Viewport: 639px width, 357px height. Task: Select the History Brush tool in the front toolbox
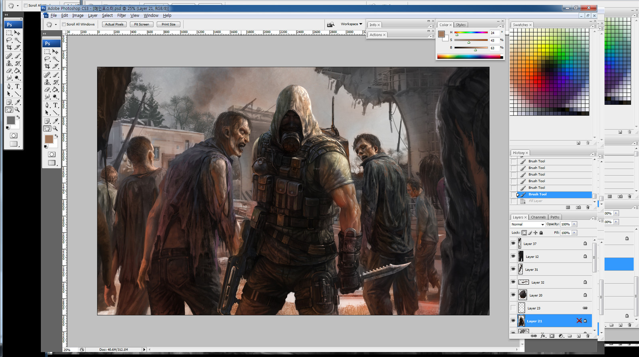click(x=55, y=82)
